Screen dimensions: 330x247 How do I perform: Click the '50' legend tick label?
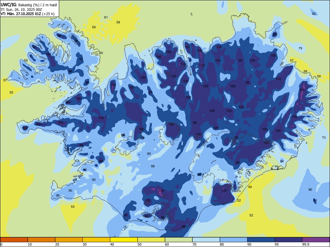tap(140, 244)
